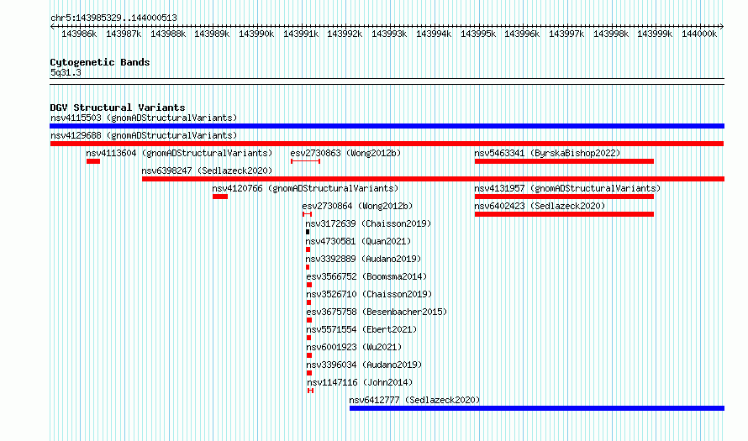
Task: Select the blue nsv6412777 variant bar
Action: (x=537, y=408)
